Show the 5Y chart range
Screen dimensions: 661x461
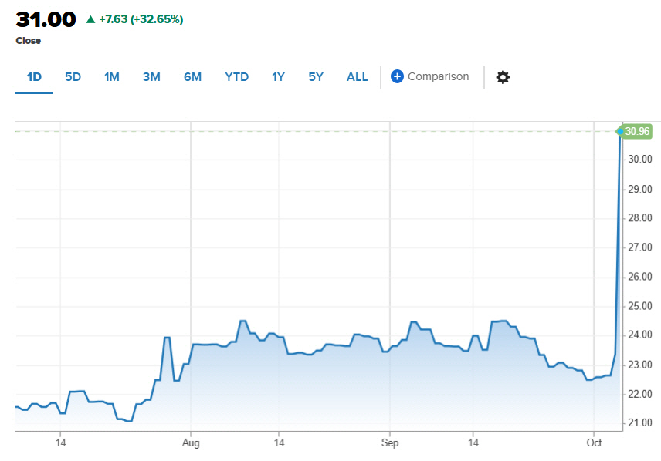click(x=316, y=77)
